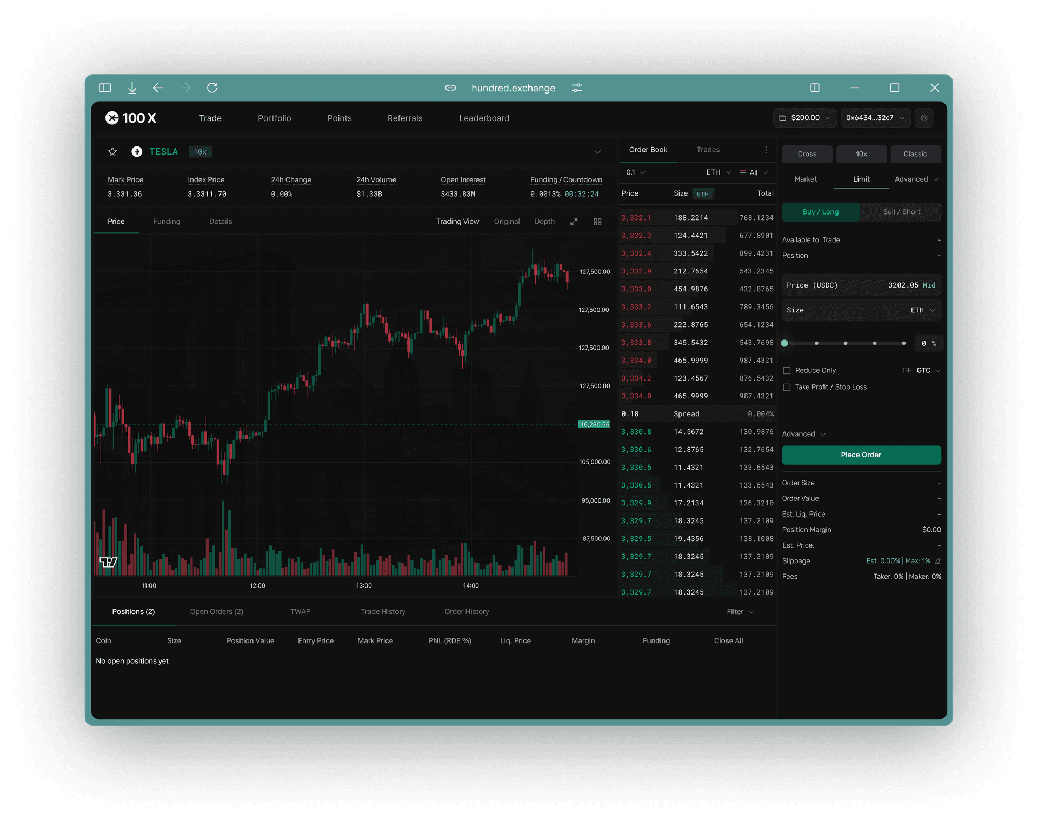Screen dimensions: 1038x821
Task: Open the 0.1 tick size dropdown
Action: [x=635, y=172]
